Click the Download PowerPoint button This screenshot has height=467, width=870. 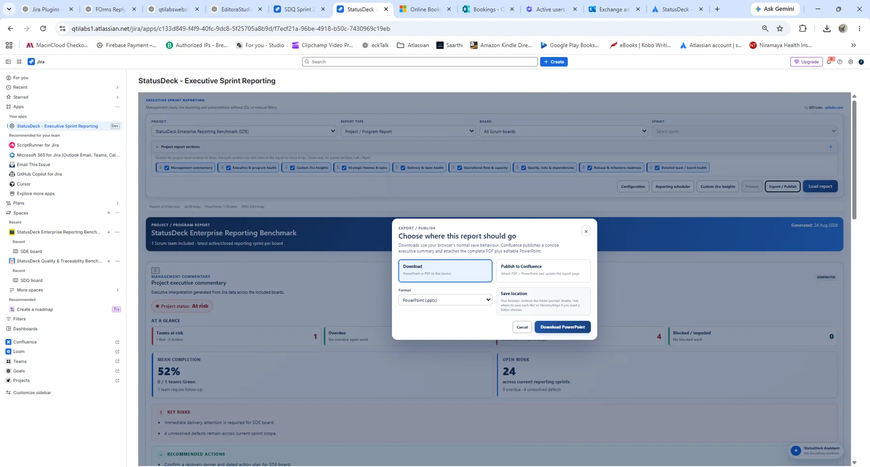point(563,327)
